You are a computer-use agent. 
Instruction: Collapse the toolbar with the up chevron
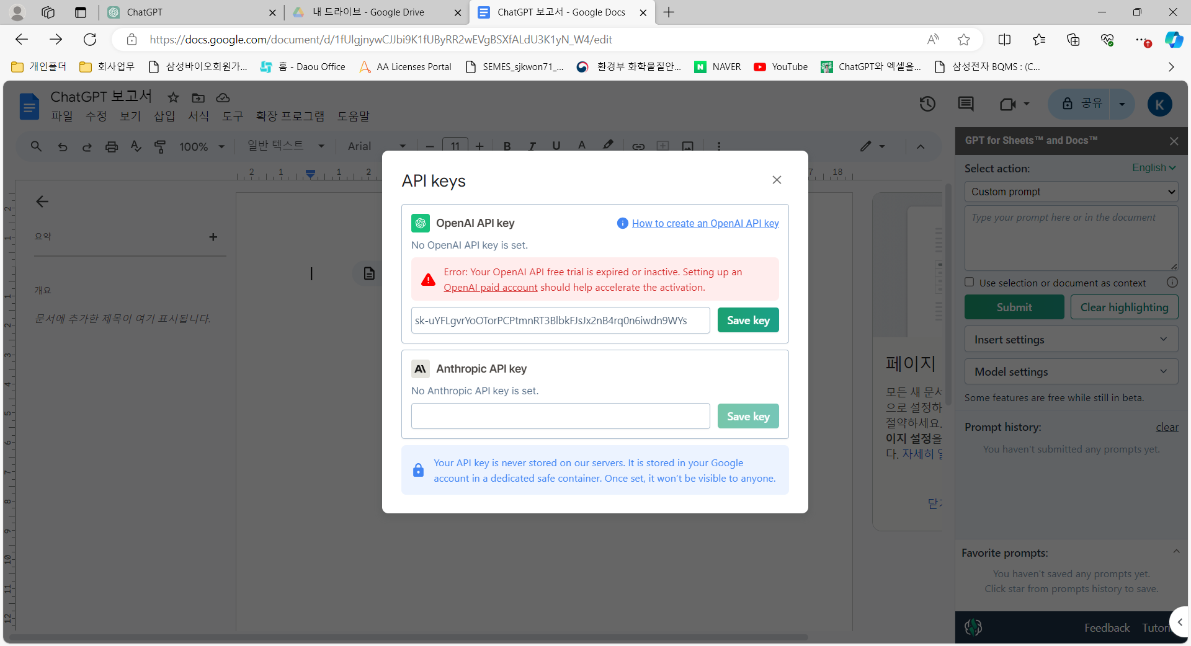coord(921,147)
